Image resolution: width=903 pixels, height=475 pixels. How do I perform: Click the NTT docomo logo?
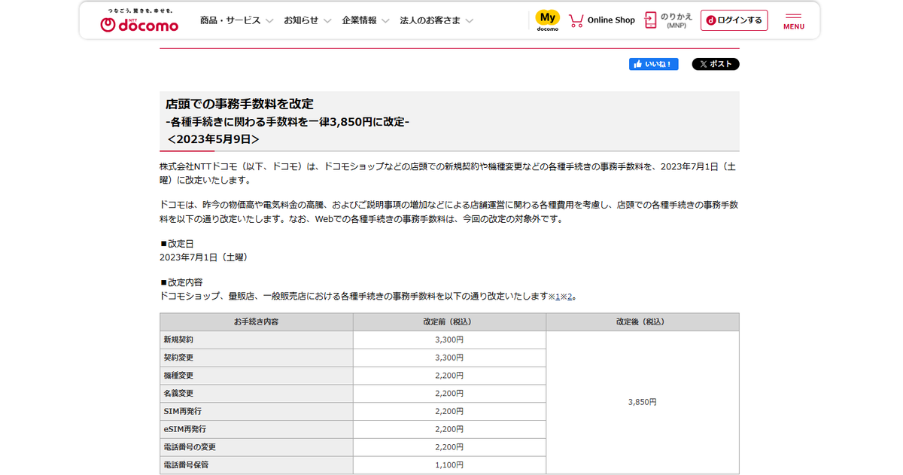(139, 20)
